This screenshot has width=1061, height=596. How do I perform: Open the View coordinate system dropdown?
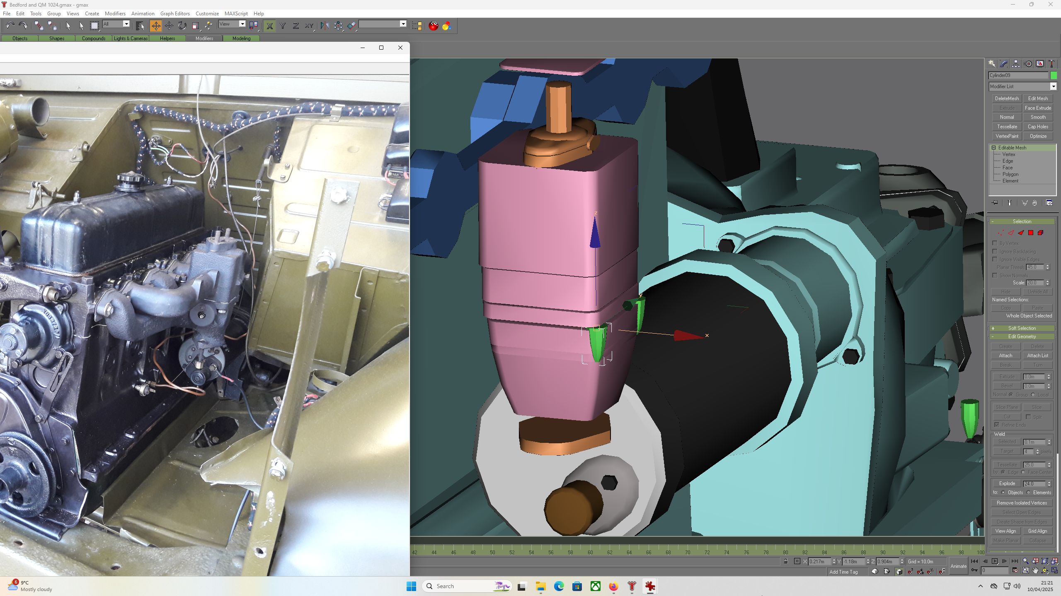pos(232,24)
